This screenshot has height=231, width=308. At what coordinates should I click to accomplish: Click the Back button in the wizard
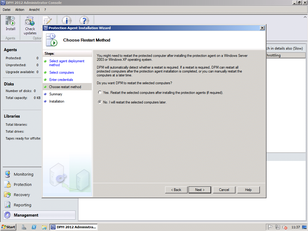click(x=176, y=190)
